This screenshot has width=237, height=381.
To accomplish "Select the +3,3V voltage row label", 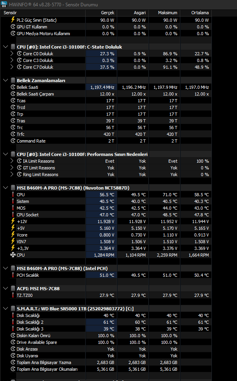I will click(x=23, y=248).
